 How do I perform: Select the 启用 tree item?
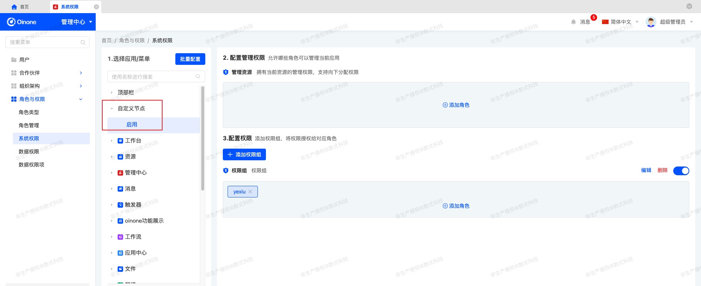[x=153, y=125]
